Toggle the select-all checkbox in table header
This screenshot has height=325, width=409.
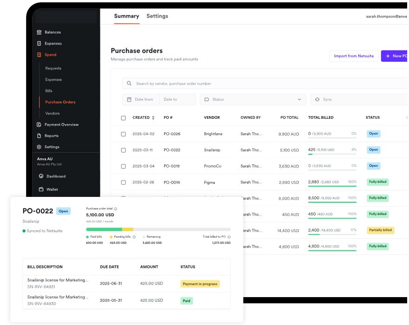pos(123,118)
